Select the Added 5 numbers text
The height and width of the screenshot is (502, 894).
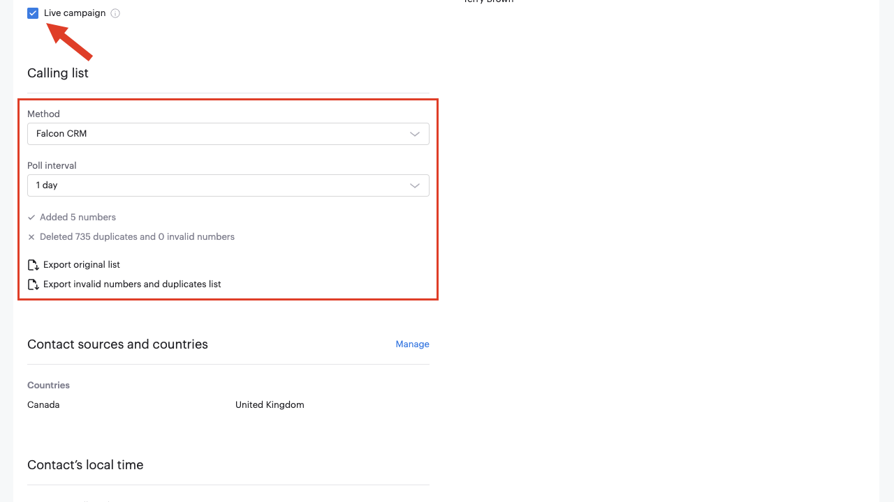[x=78, y=218]
